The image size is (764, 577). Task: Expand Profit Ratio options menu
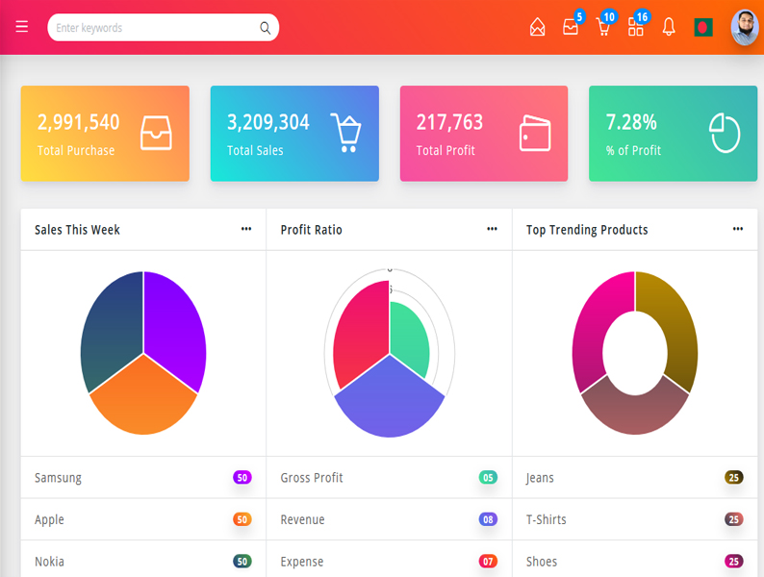492,229
